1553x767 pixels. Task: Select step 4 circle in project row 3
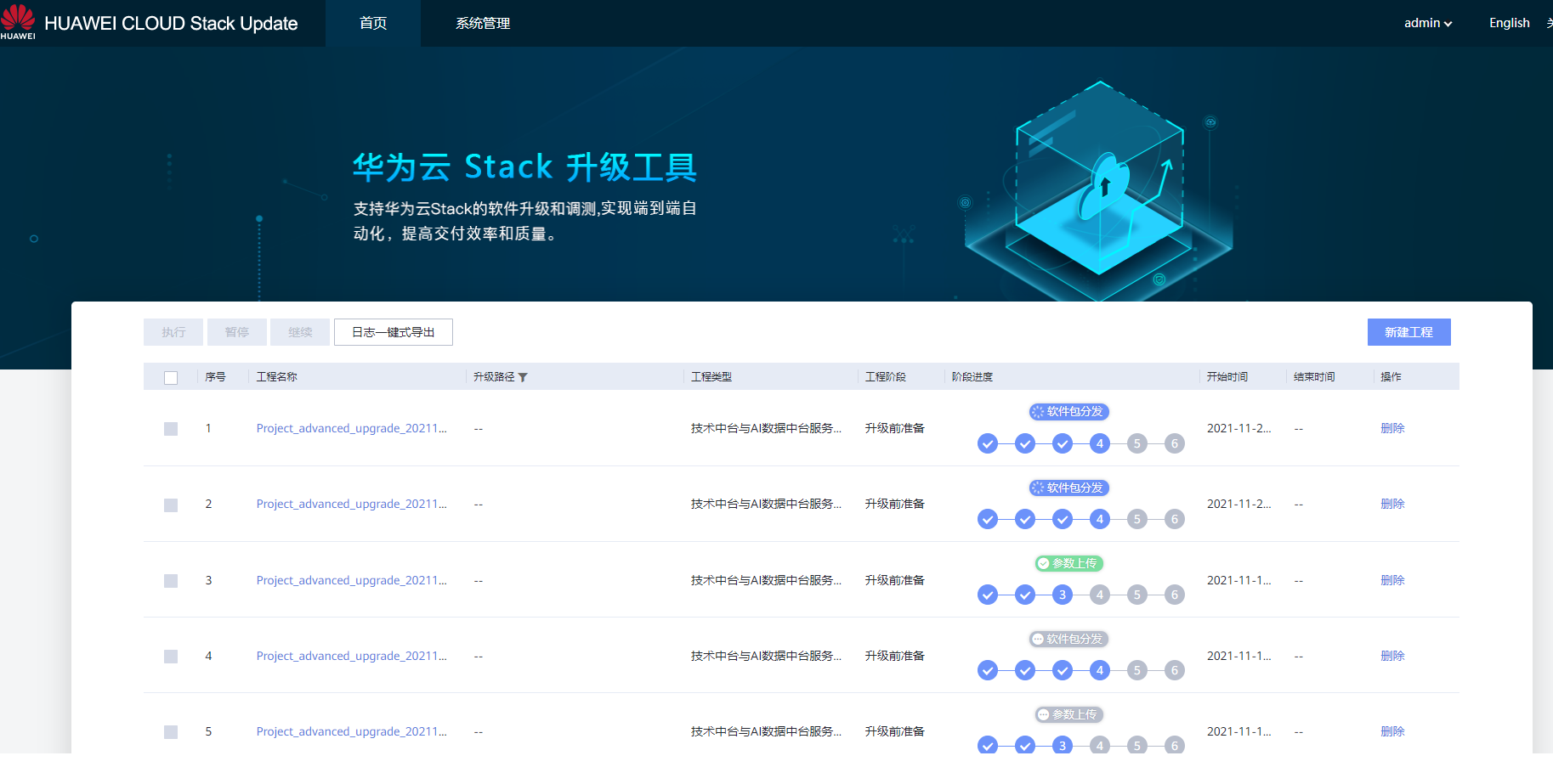(1100, 595)
